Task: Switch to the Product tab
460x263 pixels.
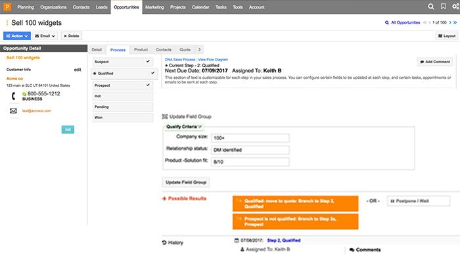Action: (x=141, y=49)
